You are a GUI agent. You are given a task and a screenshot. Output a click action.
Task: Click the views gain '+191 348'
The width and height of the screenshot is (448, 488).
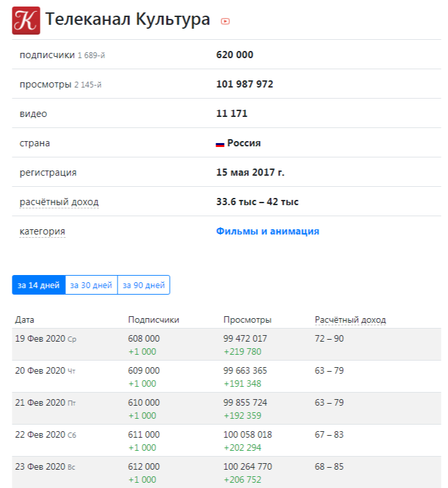click(x=242, y=383)
